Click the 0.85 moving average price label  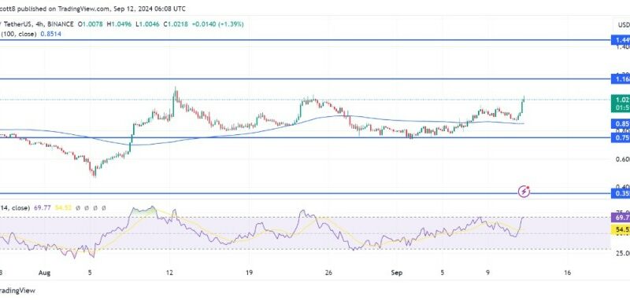(x=620, y=123)
